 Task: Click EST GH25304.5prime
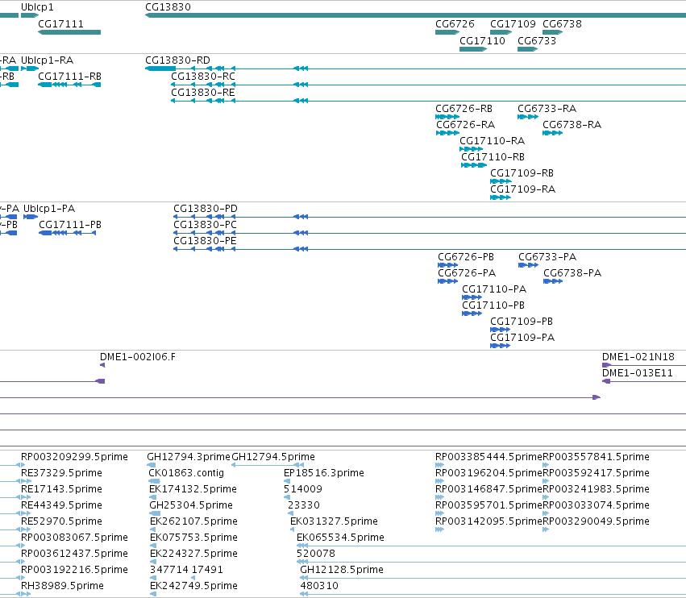tap(155, 513)
